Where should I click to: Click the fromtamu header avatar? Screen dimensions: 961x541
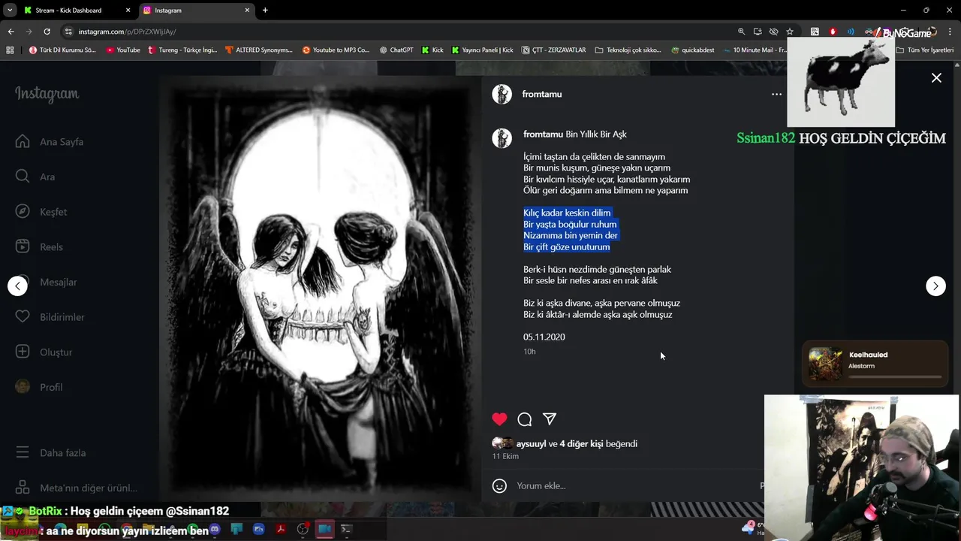502,94
